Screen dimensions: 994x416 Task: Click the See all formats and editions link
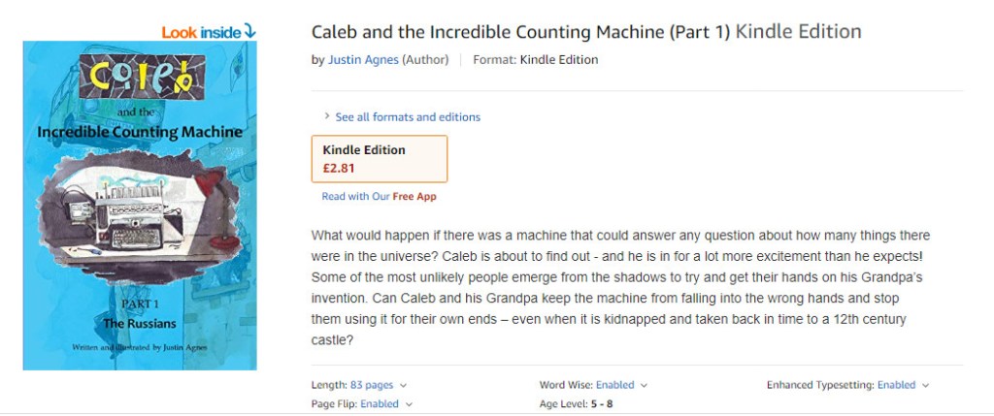click(408, 117)
